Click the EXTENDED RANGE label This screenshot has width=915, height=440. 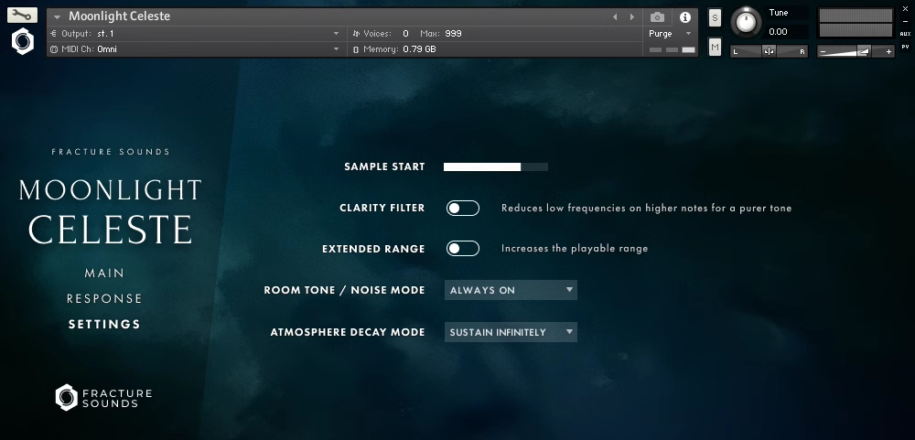pyautogui.click(x=373, y=249)
